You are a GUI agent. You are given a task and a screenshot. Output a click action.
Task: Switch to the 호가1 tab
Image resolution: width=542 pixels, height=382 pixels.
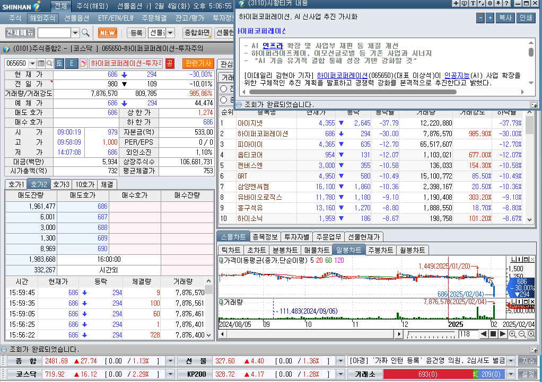coord(16,184)
